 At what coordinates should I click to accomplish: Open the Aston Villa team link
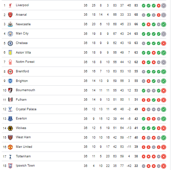[x=23, y=53]
